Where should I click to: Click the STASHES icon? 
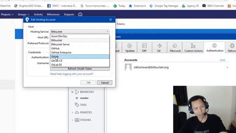77,120
